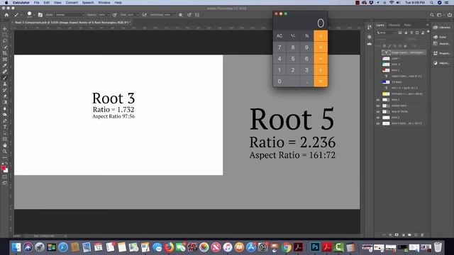Select the Gradient tool
Viewport: 454px width, 255px height.
coord(5,102)
